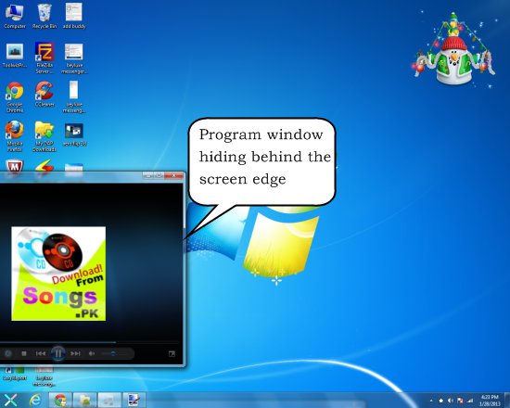The width and height of the screenshot is (510, 408).
Task: Skip to the next track
Action: pyautogui.click(x=75, y=353)
